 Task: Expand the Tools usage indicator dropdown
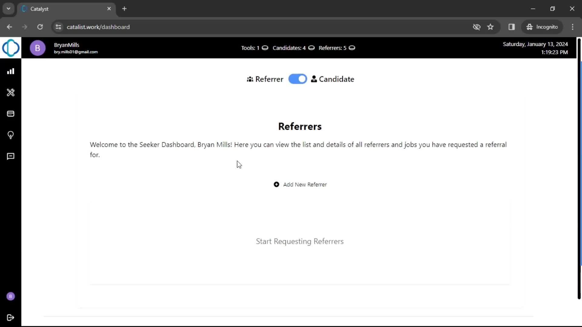[265, 48]
